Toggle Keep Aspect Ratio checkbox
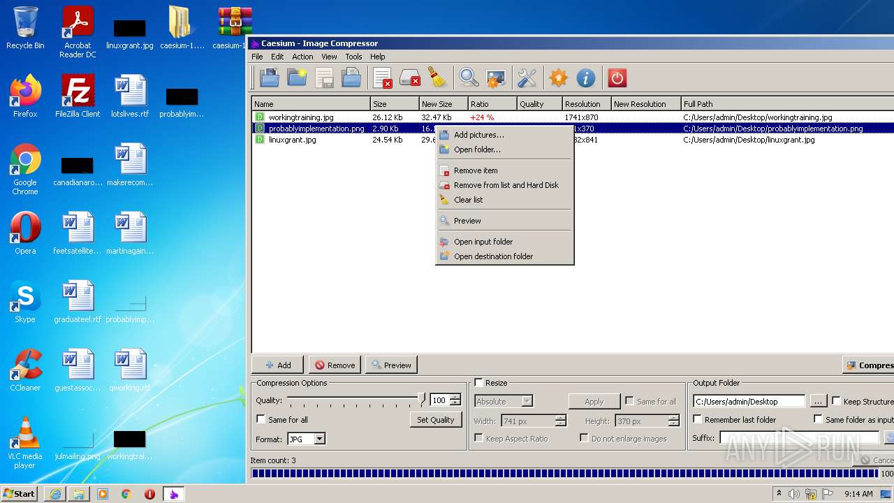Image resolution: width=894 pixels, height=503 pixels. pyautogui.click(x=478, y=438)
